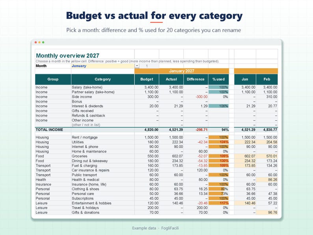Select the January 2027 orange banner
The height and width of the screenshot is (235, 313).
[x=182, y=71]
